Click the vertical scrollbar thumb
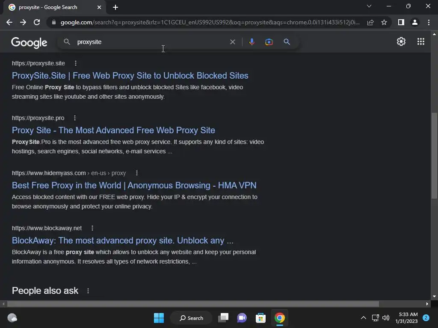Viewport: 438px width, 328px height. pos(434,155)
